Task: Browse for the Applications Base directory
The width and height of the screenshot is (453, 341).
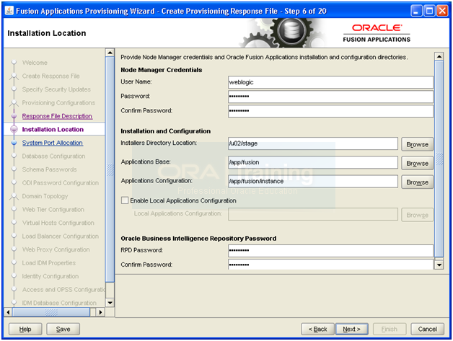Action: (x=417, y=164)
